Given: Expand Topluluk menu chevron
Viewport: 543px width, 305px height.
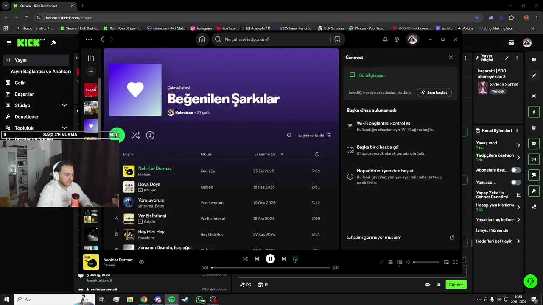Looking at the screenshot, I should coord(64,128).
